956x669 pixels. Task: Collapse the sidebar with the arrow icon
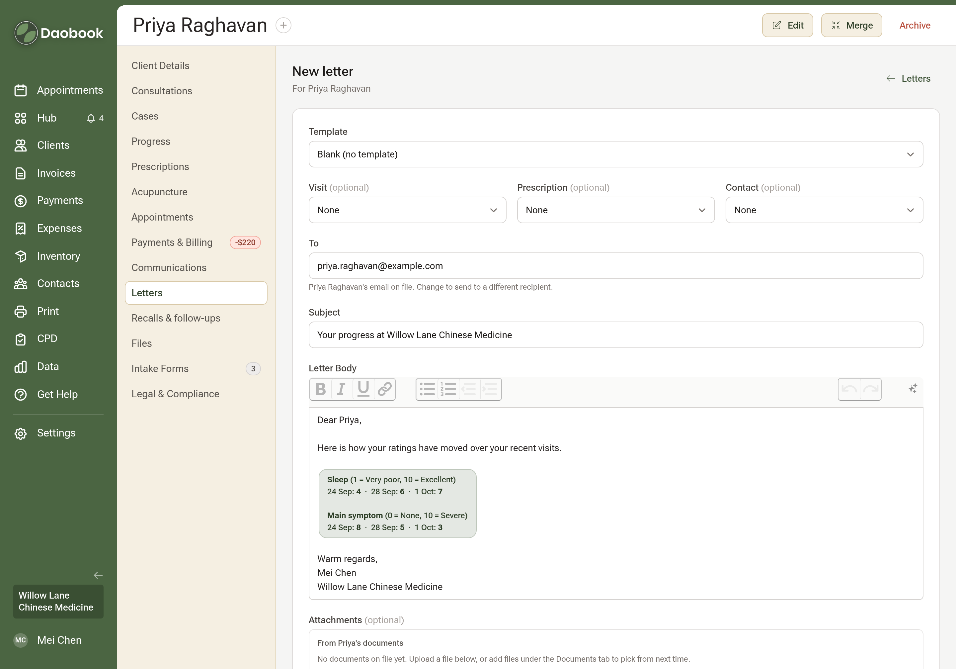[x=98, y=575]
